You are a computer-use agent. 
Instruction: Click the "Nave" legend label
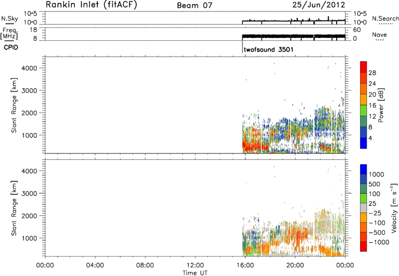point(380,35)
